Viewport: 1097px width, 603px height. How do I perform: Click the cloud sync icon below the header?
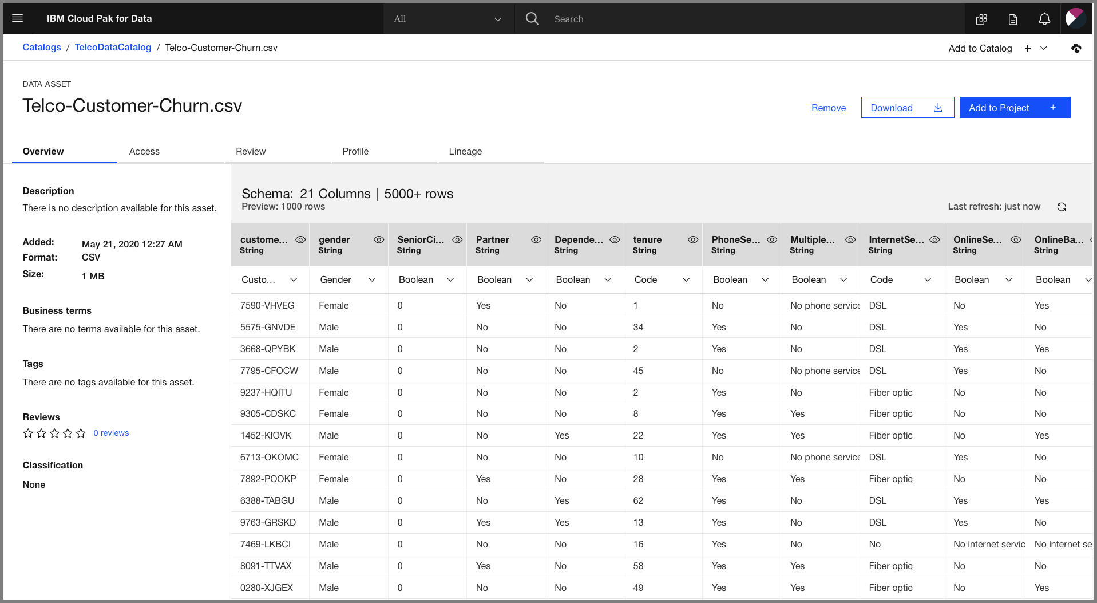[1076, 48]
